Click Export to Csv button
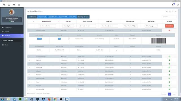The image size is (181, 101). pyautogui.click(x=53, y=17)
